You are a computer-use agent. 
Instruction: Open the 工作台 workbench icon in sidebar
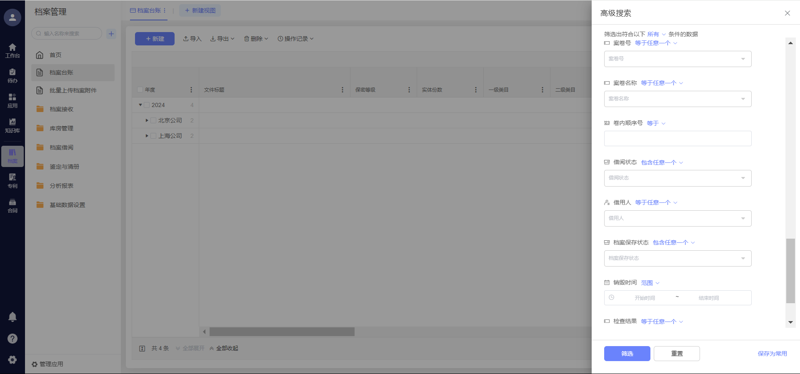click(x=12, y=50)
